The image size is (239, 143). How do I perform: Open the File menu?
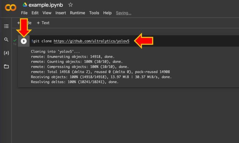[x=24, y=13]
